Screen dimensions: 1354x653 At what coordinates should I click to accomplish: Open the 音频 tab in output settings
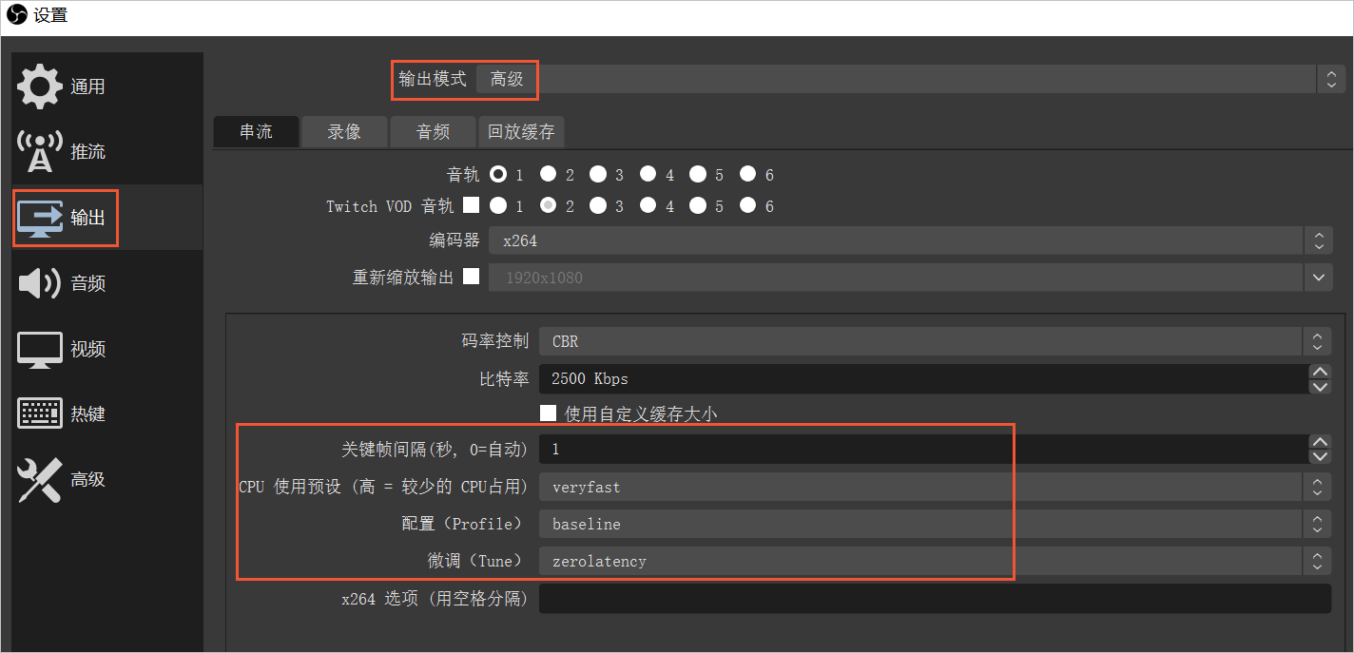433,132
